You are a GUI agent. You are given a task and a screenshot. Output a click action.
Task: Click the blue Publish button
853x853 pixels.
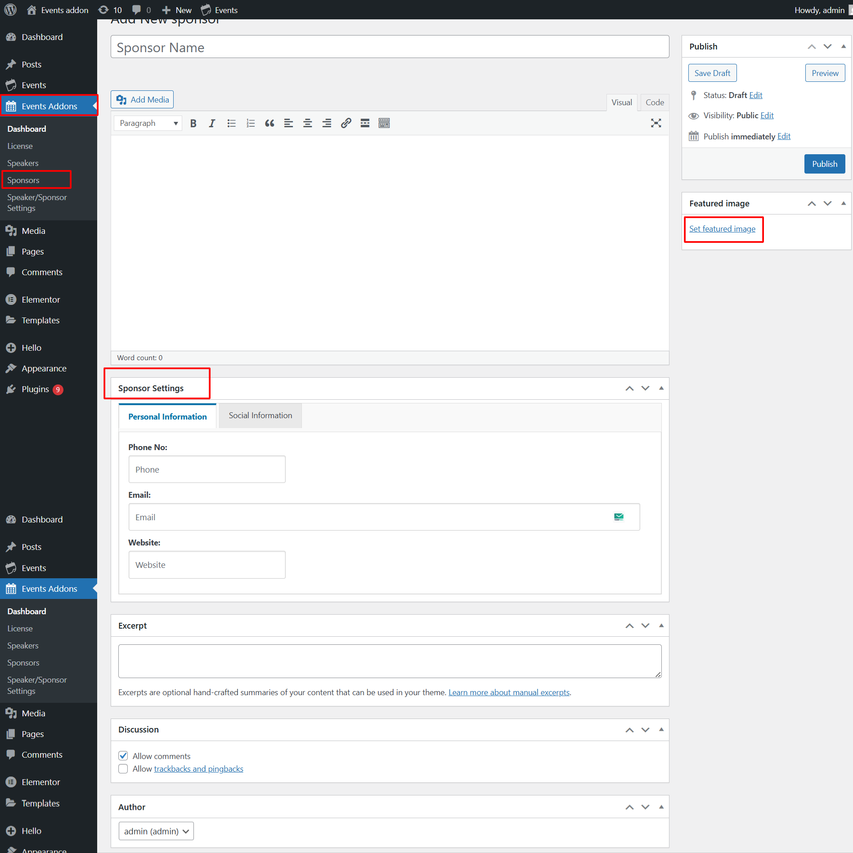point(824,164)
